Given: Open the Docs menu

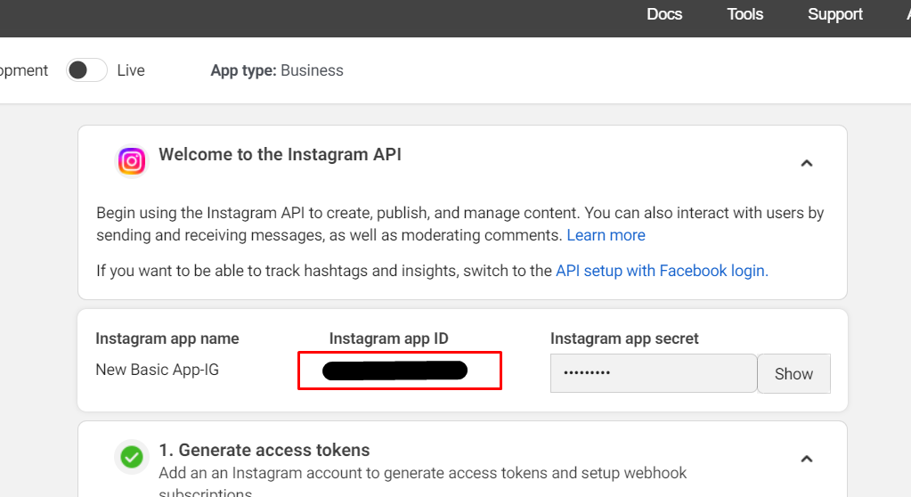Looking at the screenshot, I should 664,14.
